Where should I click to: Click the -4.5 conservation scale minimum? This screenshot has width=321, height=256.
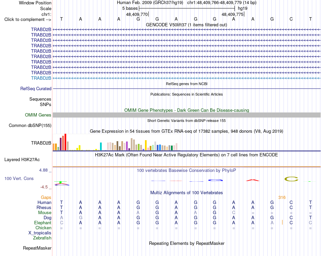[44, 187]
